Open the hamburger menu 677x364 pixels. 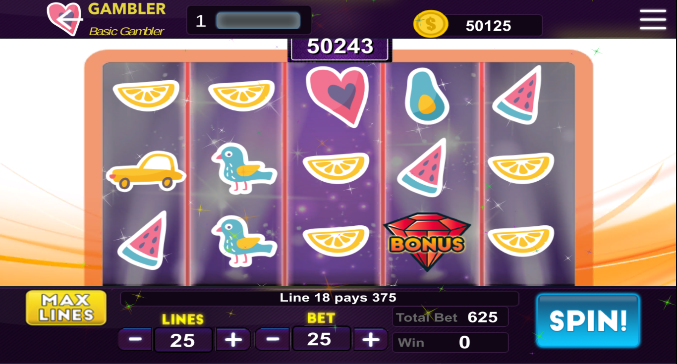click(653, 19)
